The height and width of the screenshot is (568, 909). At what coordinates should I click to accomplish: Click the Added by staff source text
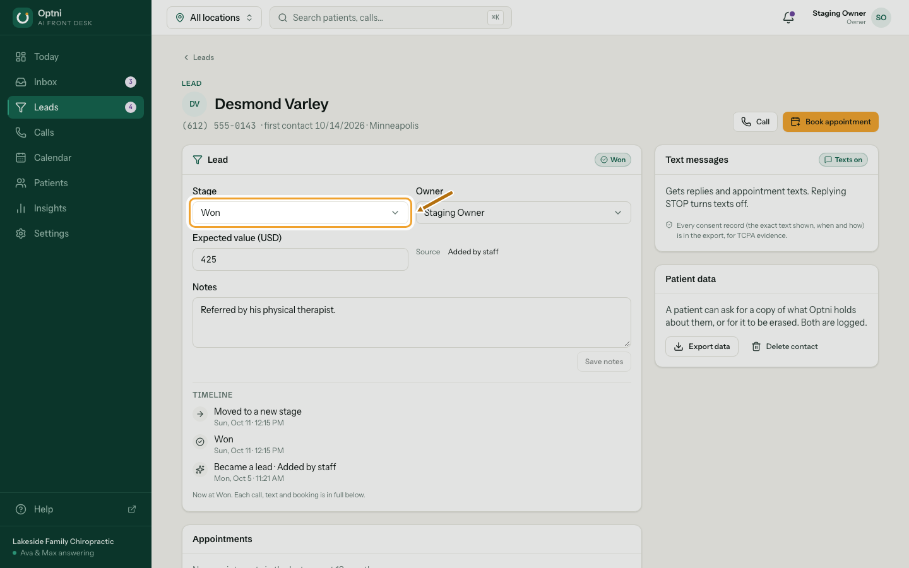tap(473, 252)
